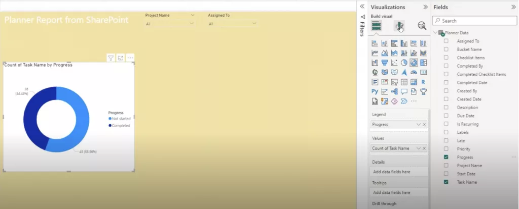The height and width of the screenshot is (209, 519).
Task: Click chevron beside Project Name slicer header
Action: pyautogui.click(x=193, y=15)
